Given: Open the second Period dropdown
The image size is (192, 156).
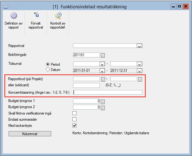Looking at the screenshot, I should 139,64.
